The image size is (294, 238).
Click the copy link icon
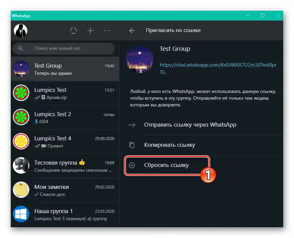pyautogui.click(x=132, y=145)
